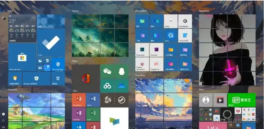Open the OneDrive tile
This screenshot has width=264, height=129.
pyautogui.click(x=122, y=86)
